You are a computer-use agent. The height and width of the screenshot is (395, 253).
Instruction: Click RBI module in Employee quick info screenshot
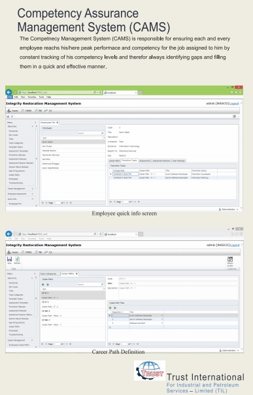(39, 110)
